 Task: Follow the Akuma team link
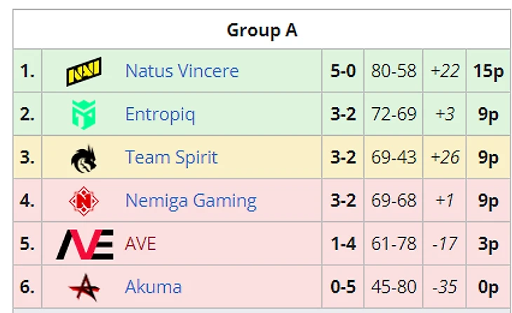click(153, 287)
